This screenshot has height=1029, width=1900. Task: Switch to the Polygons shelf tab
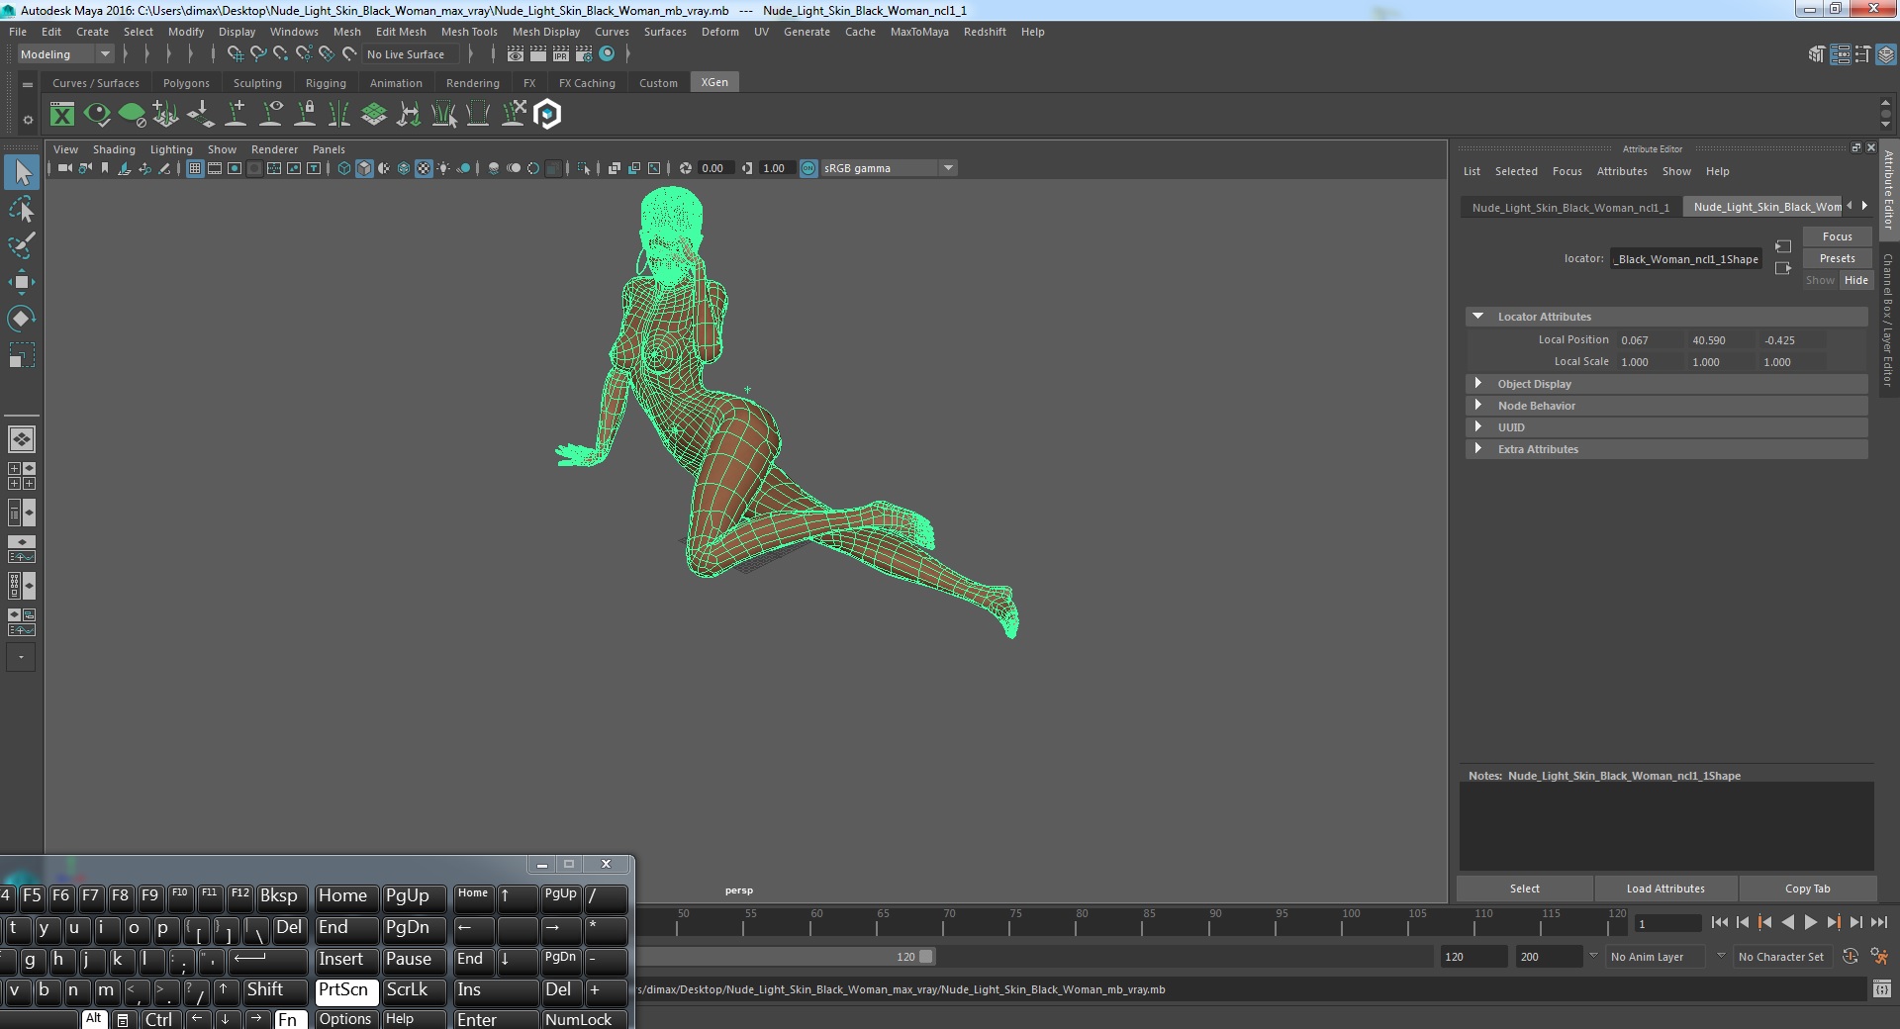[x=186, y=83]
